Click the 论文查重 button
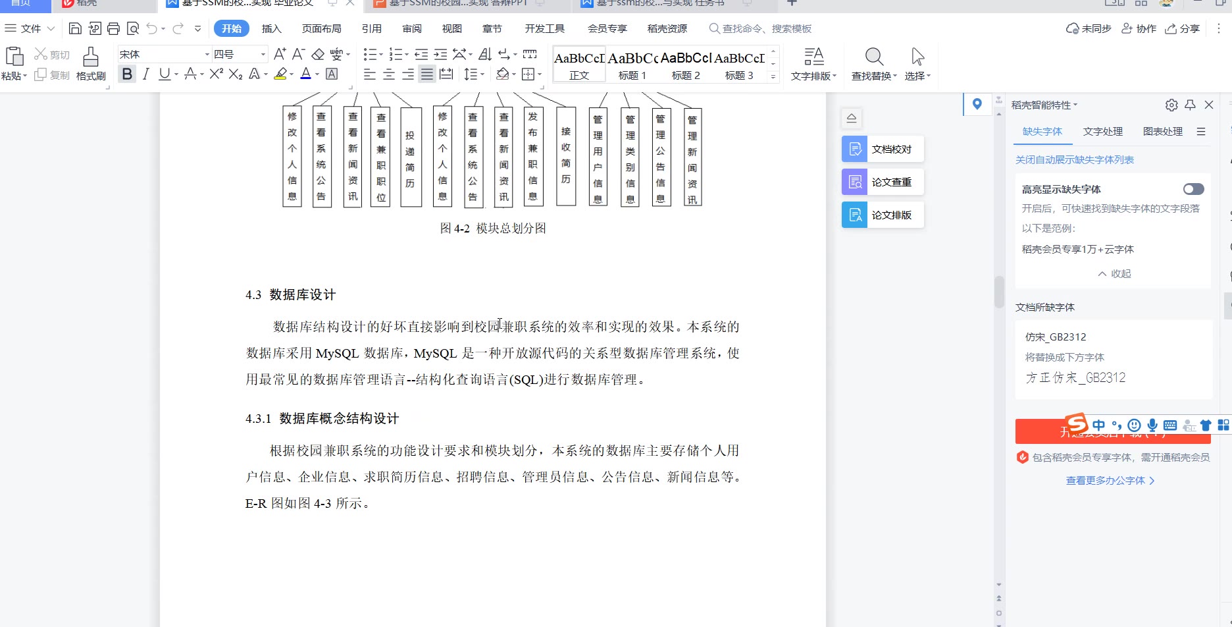Screen dimensions: 1232x627 point(883,182)
